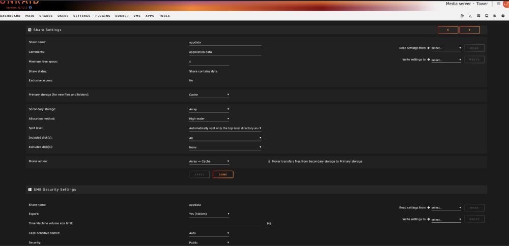
Task: Open SMB 'Write settings to' dropdown
Action: 446,220
